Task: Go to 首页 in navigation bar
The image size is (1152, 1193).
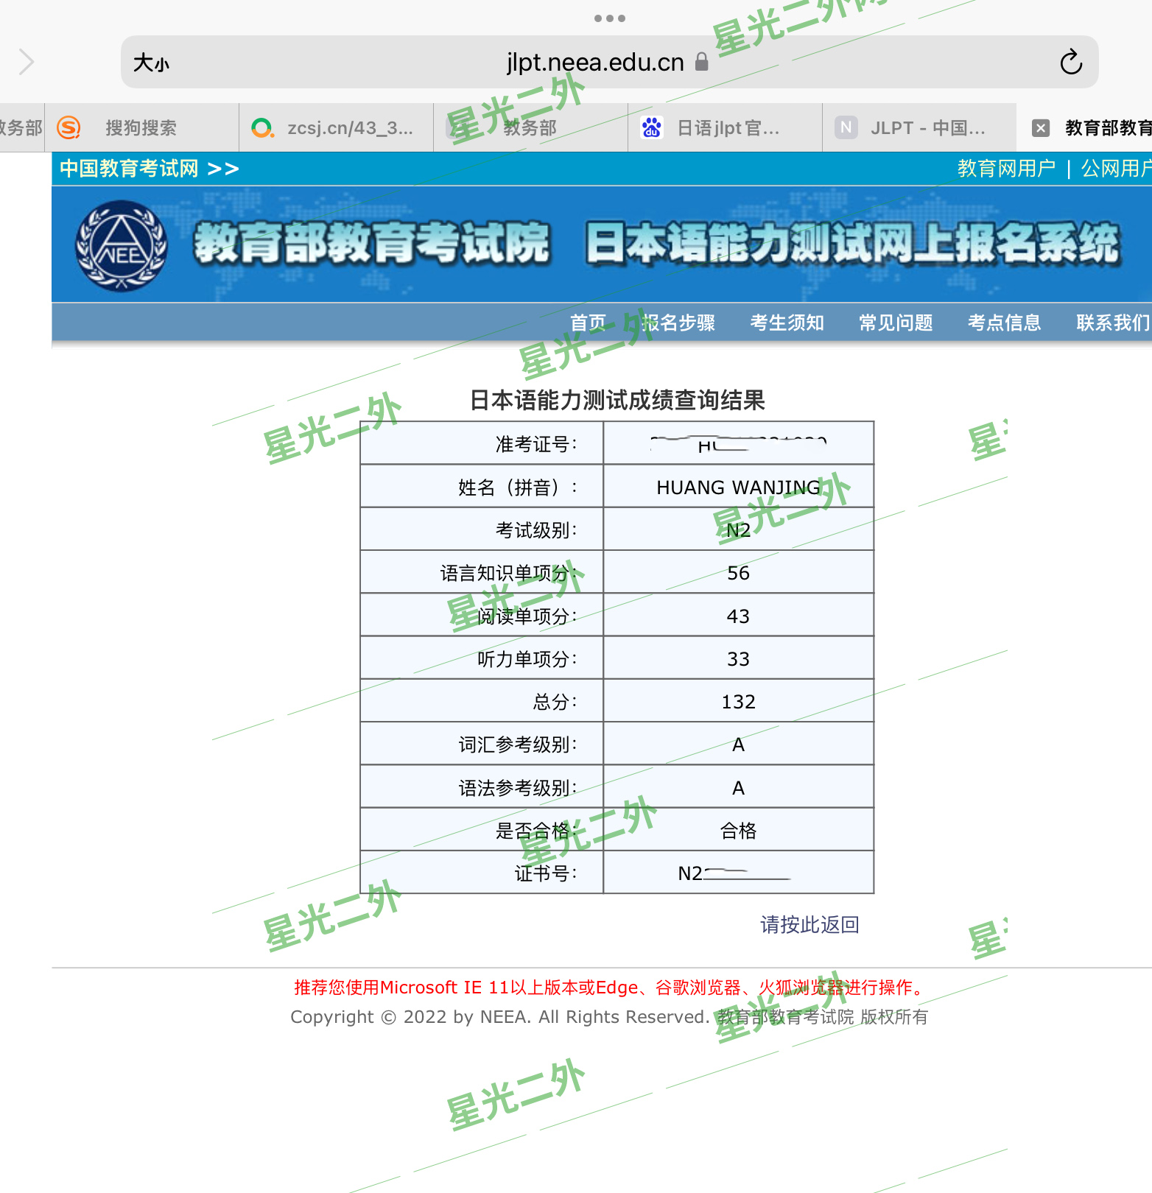Action: pos(589,323)
